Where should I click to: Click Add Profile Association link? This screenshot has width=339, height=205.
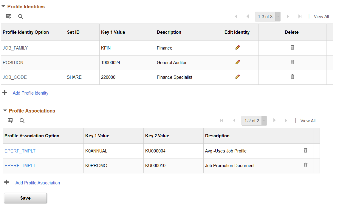tap(38, 183)
